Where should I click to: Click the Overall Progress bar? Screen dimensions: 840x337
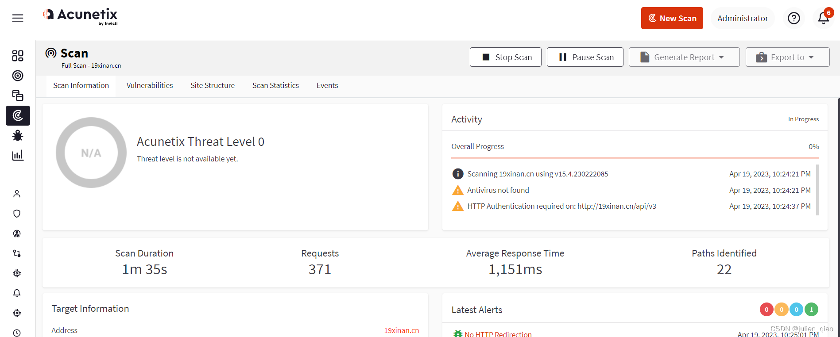click(635, 158)
